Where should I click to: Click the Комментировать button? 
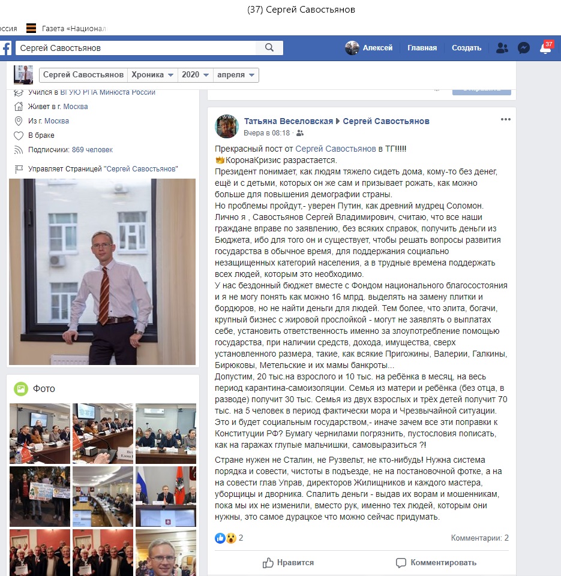click(x=436, y=562)
